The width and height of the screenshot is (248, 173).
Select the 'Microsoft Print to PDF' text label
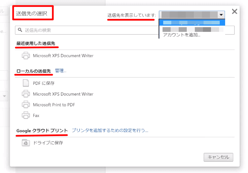pos(54,105)
